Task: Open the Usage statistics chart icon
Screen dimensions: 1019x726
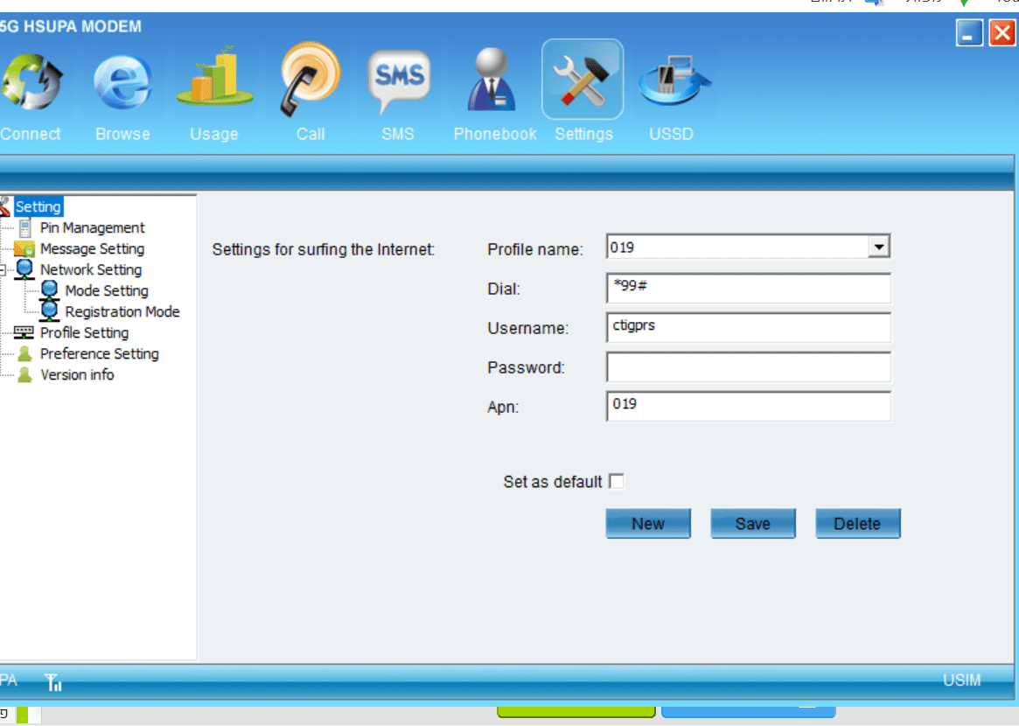Action: [x=214, y=77]
